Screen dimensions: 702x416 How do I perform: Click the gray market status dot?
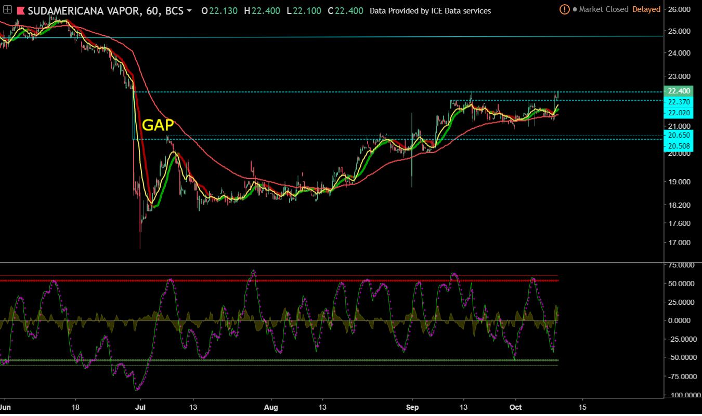(575, 9)
